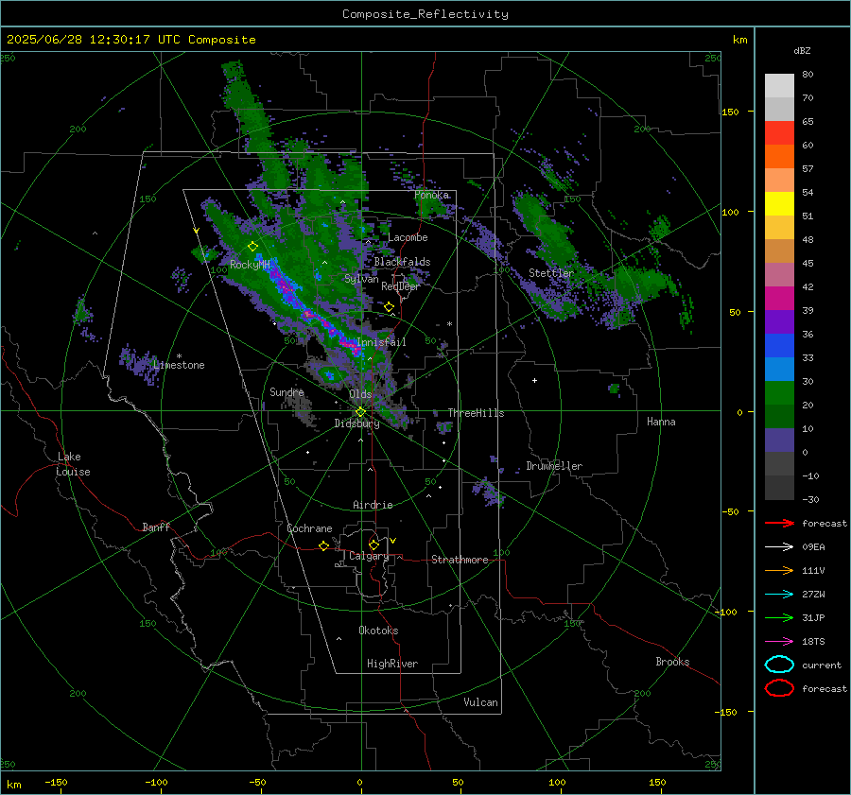This screenshot has width=851, height=795.
Task: Click the pink reflectivity core west of Innisfail
Action: click(x=349, y=345)
